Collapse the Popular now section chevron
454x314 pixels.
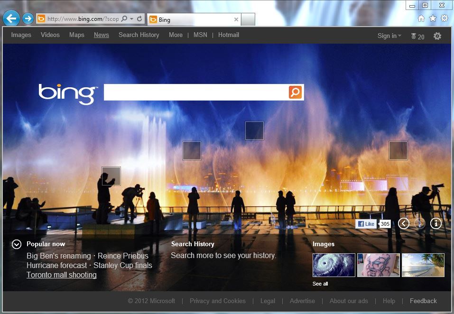(x=17, y=244)
